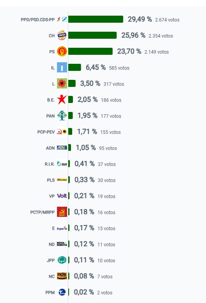Select the PPM blue round logo
This screenshot has height=303, width=206.
click(62, 292)
